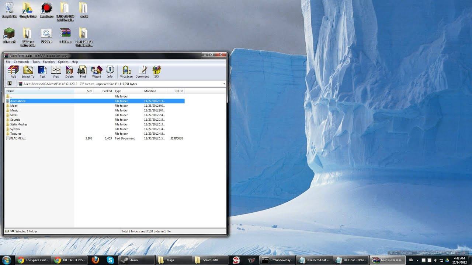Select the StaticMeshes folder row
472x265 pixels.
pos(95,124)
